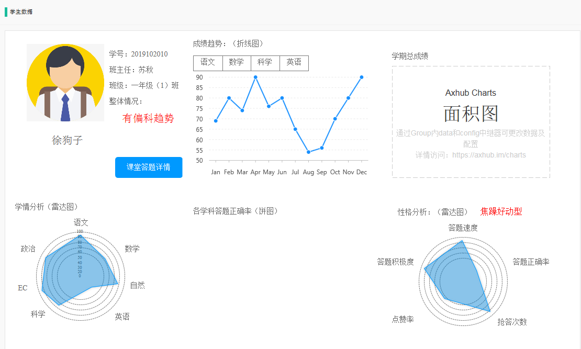The height and width of the screenshot is (349, 581).
Task: Click the 自然 axis label on radar chart
Action: pyautogui.click(x=137, y=285)
